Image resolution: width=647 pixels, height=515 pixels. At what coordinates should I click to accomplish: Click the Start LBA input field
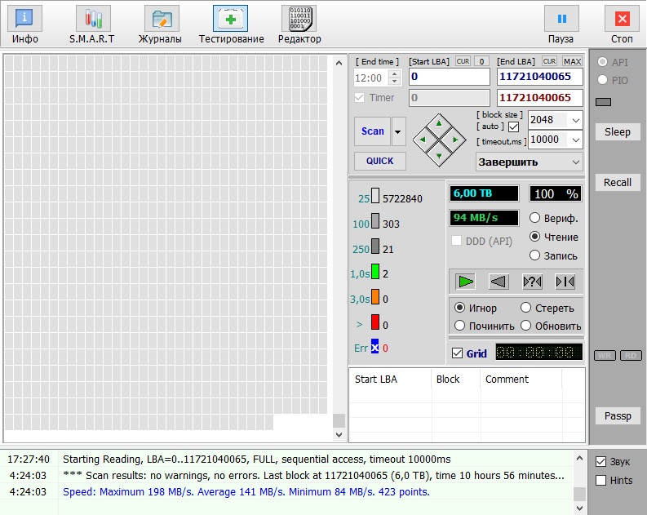coord(450,77)
